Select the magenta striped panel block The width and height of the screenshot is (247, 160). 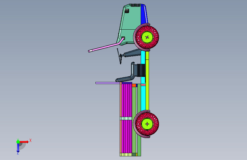[127, 102]
